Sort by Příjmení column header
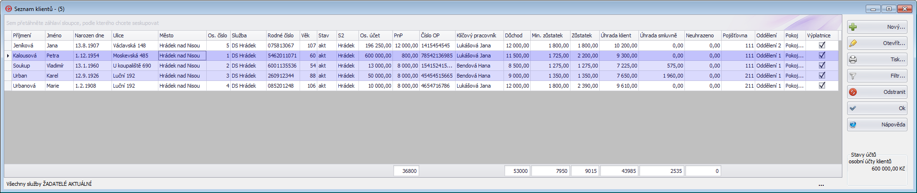The height and width of the screenshot is (193, 917). click(28, 35)
